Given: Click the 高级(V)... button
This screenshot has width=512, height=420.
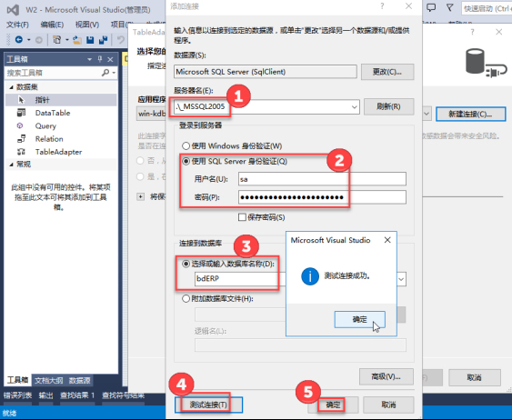Looking at the screenshot, I should pos(386,377).
